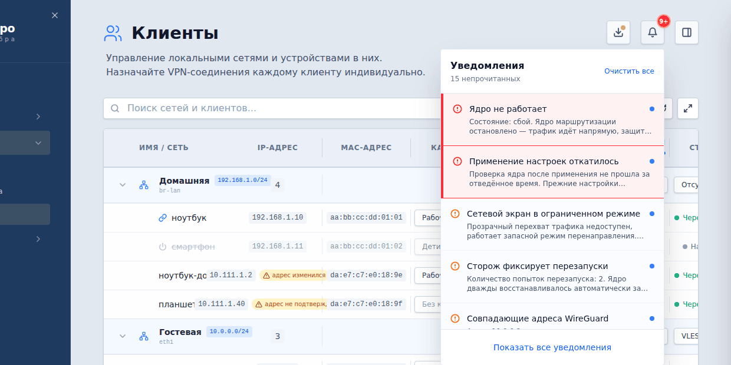Collapse the highlighted sidebar section chevron
The height and width of the screenshot is (365, 731).
pyautogui.click(x=38, y=142)
